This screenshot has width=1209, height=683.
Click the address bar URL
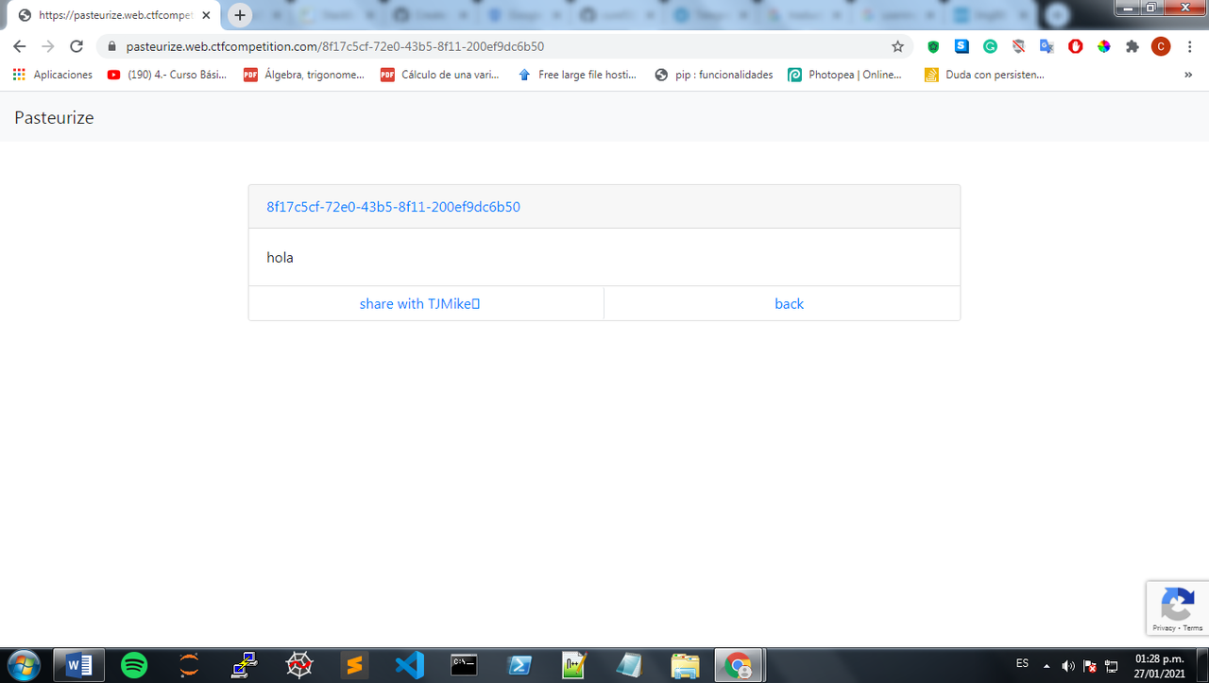point(334,46)
